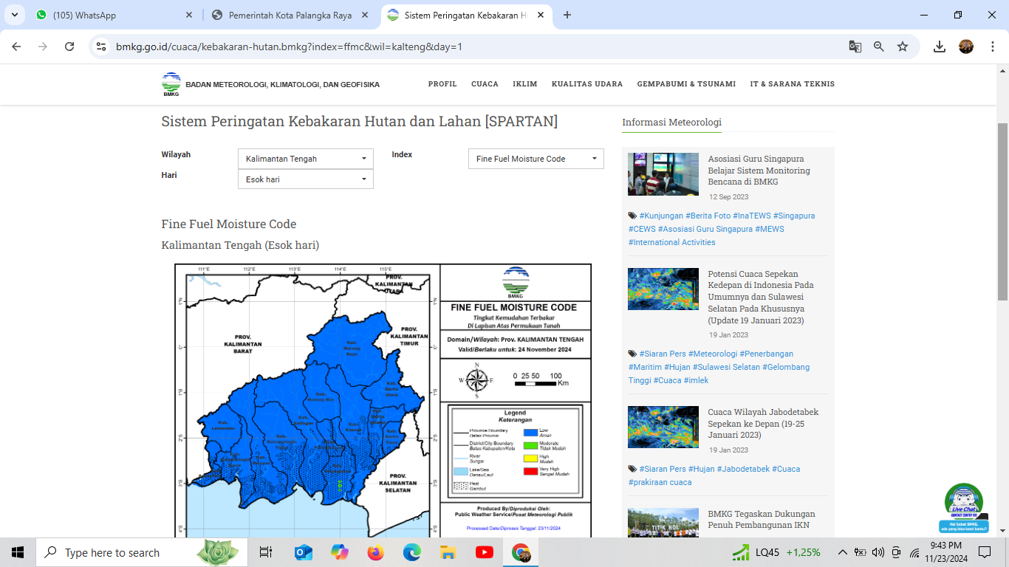Click the #Jabodetabek hashtag
Image resolution: width=1009 pixels, height=567 pixels.
tap(743, 469)
